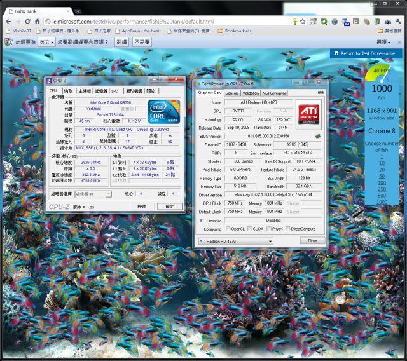Click the GPU-Z screenshot camera icon
The width and height of the screenshot is (407, 361).
coord(321,92)
